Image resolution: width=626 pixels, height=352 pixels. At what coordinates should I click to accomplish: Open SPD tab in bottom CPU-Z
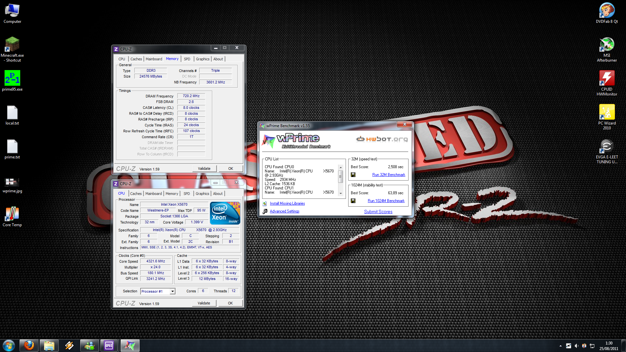point(186,194)
